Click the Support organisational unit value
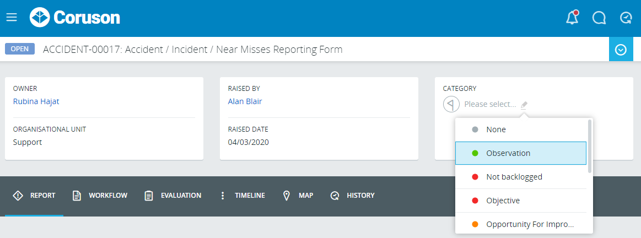Screen dimensions: 641x238 (x=28, y=142)
